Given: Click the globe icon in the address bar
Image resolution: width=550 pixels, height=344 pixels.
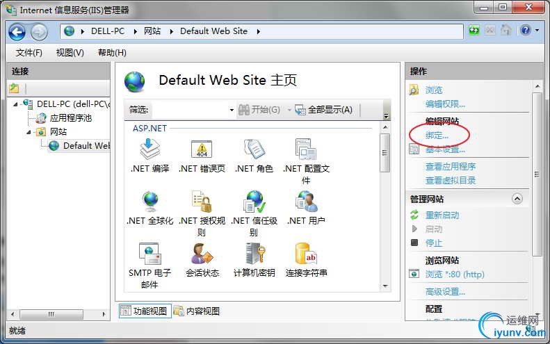Looking at the screenshot, I should [69, 31].
